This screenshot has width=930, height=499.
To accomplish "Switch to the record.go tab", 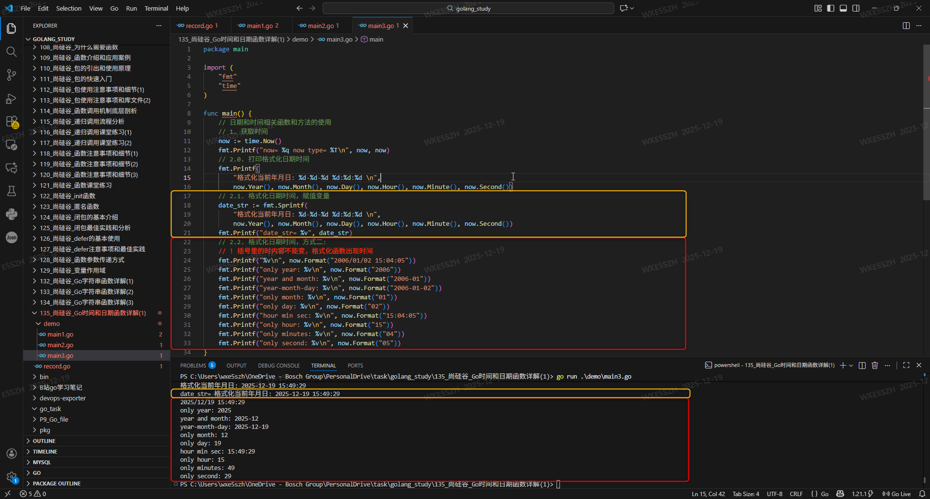I will tap(199, 26).
